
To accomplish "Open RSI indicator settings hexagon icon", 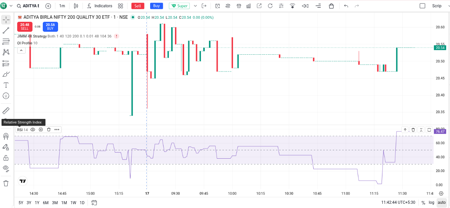I will tap(41, 130).
